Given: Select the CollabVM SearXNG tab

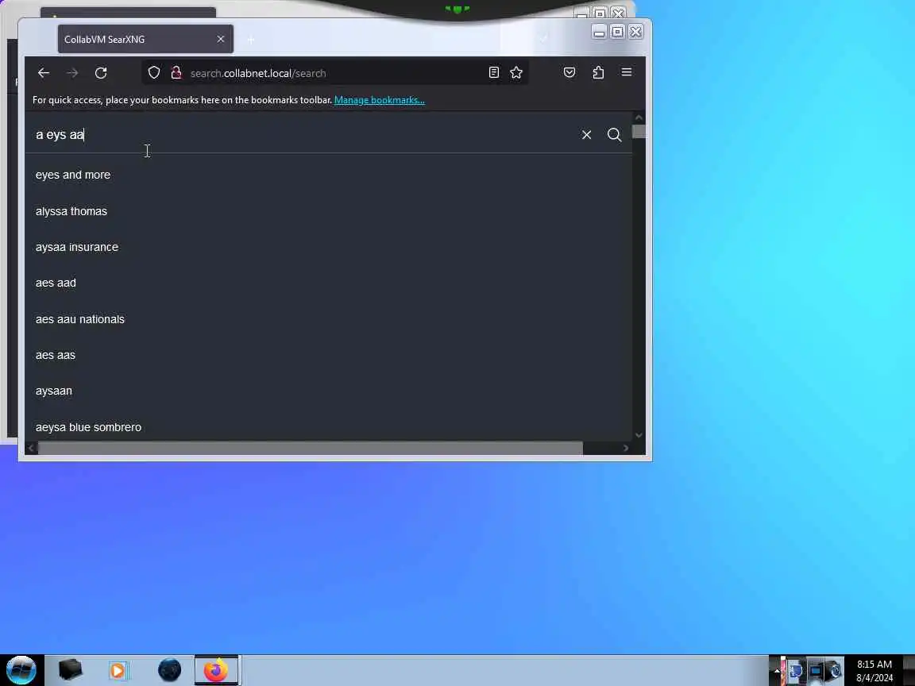Looking at the screenshot, I should tap(145, 39).
